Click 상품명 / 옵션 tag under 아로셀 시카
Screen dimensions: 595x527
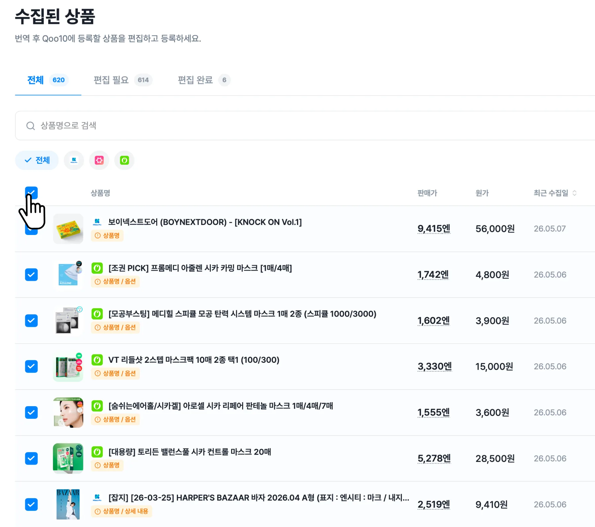pos(115,419)
